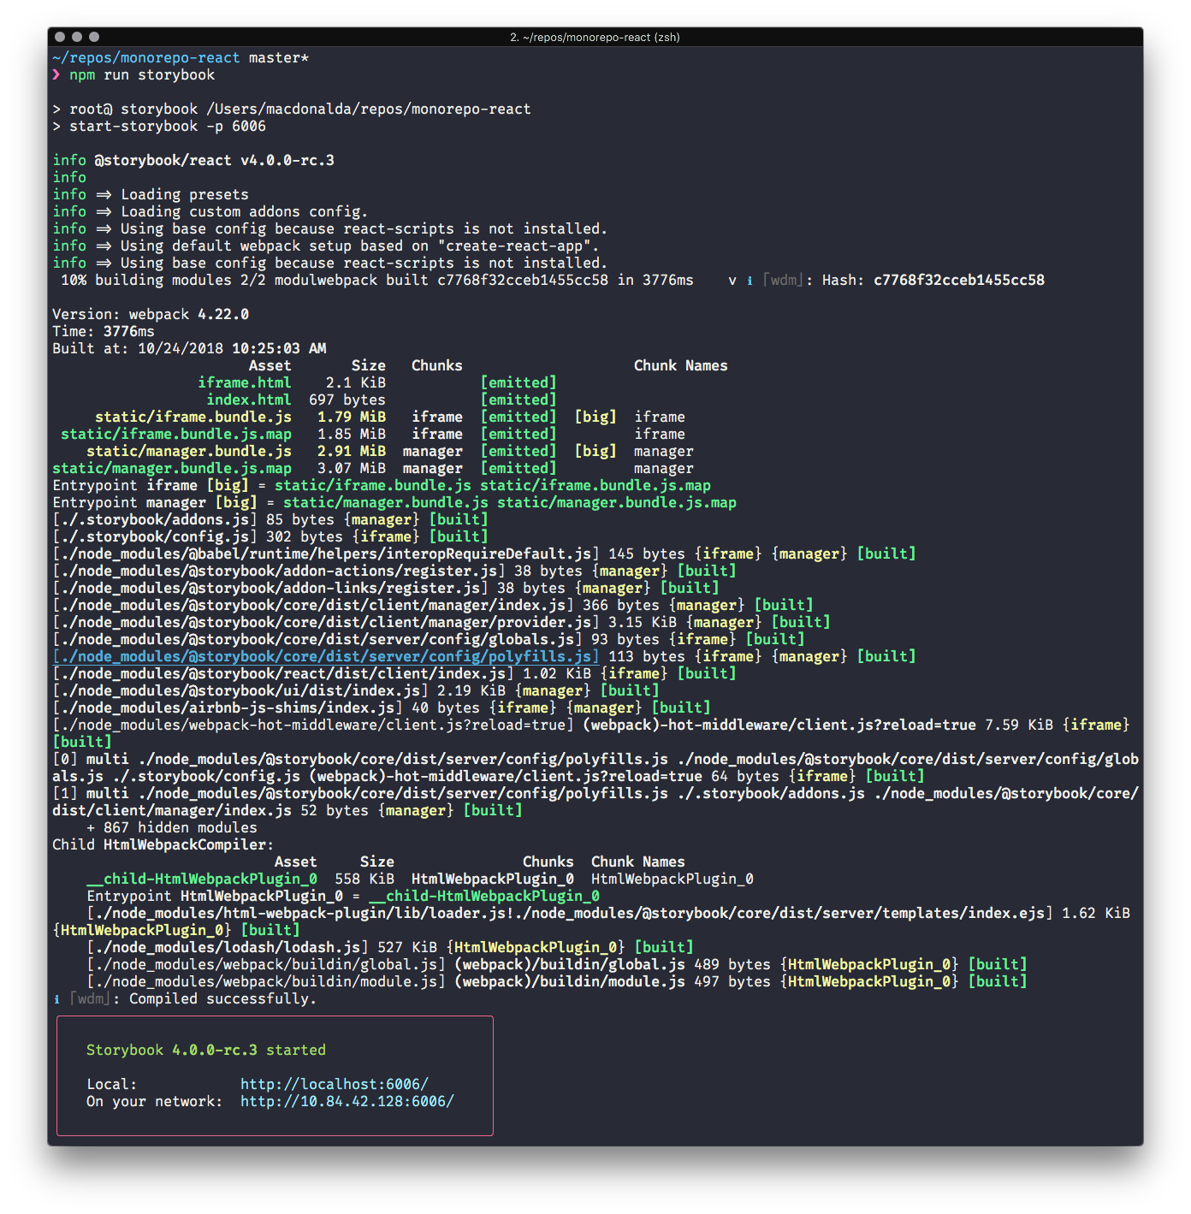Click the 'iframe.html' asset name
The image size is (1191, 1214).
pos(245,382)
